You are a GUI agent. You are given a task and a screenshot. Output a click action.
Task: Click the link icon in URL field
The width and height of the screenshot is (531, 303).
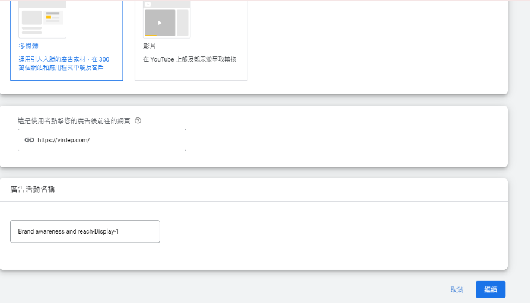[x=30, y=140]
